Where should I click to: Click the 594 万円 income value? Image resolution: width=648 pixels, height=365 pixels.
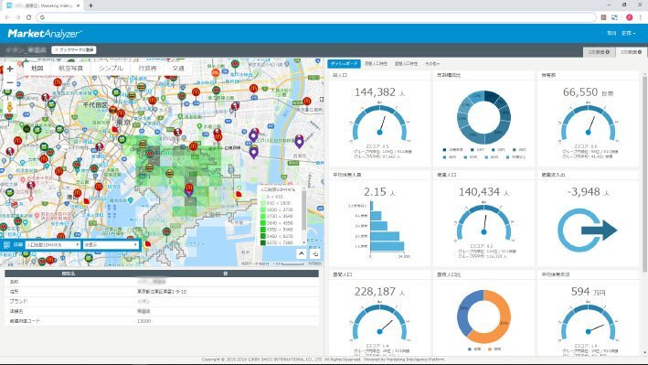click(x=588, y=292)
